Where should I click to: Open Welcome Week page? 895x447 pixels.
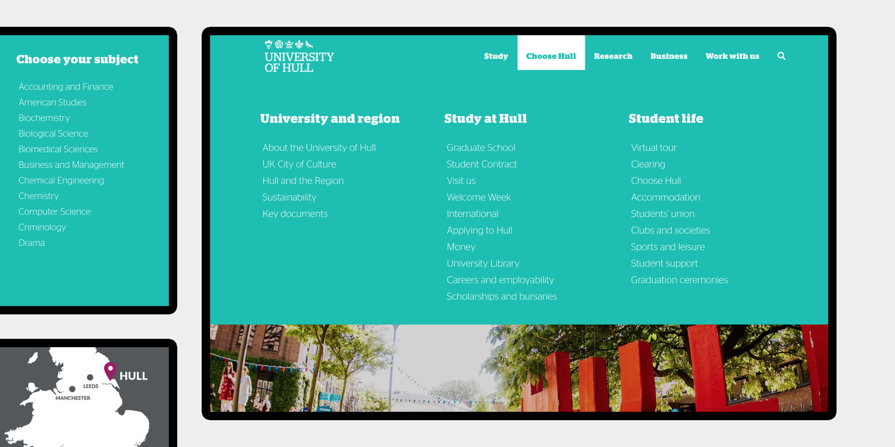click(x=478, y=197)
